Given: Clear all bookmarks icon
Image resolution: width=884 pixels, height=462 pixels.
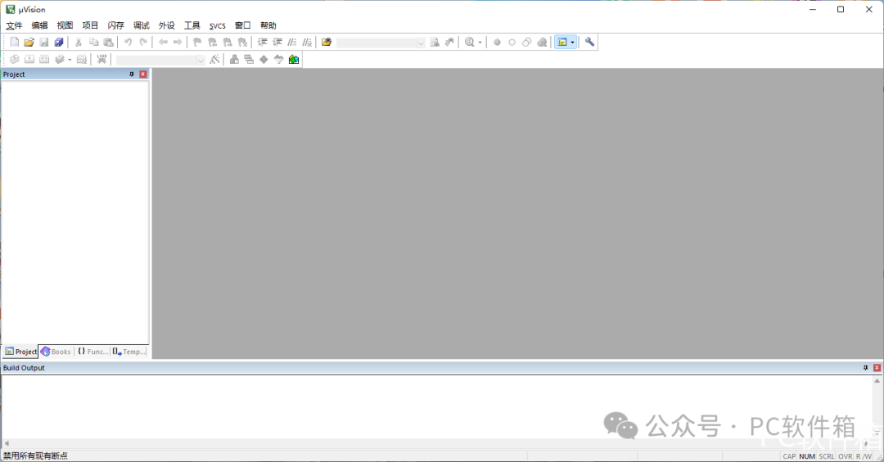Looking at the screenshot, I should point(242,43).
